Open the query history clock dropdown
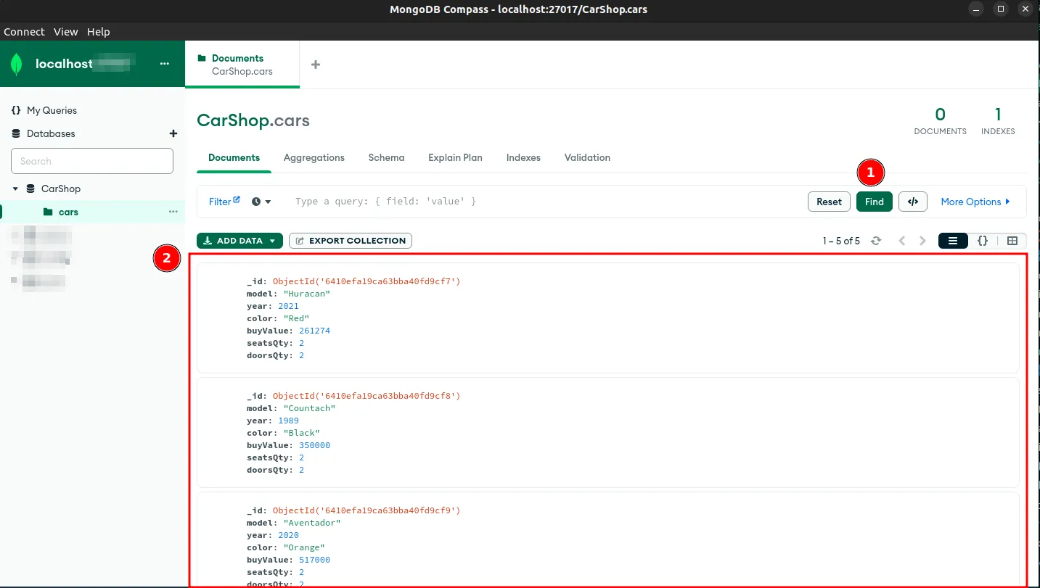Image resolution: width=1040 pixels, height=588 pixels. click(261, 202)
